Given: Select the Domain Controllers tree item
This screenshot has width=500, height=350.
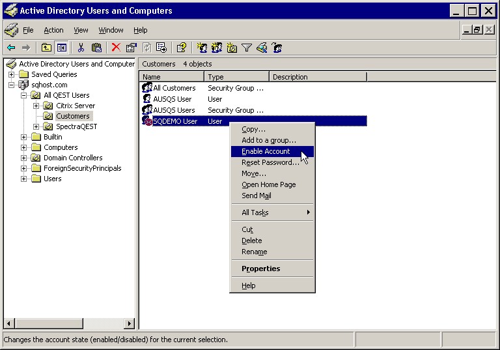Looking at the screenshot, I should pos(72,158).
